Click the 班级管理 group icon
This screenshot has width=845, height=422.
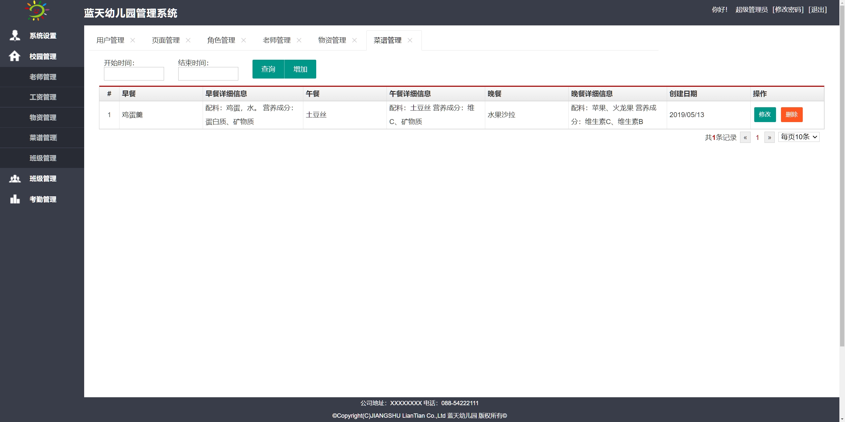click(x=15, y=179)
